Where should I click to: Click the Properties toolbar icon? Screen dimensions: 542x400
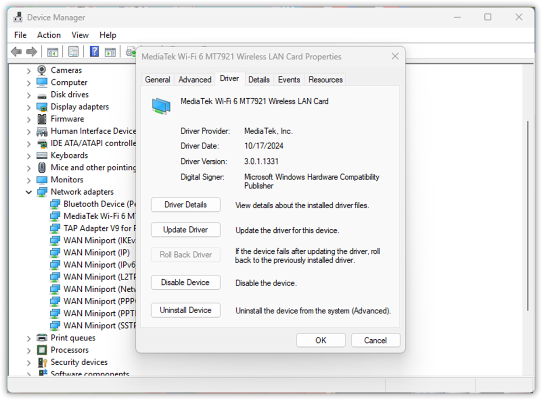[73, 52]
